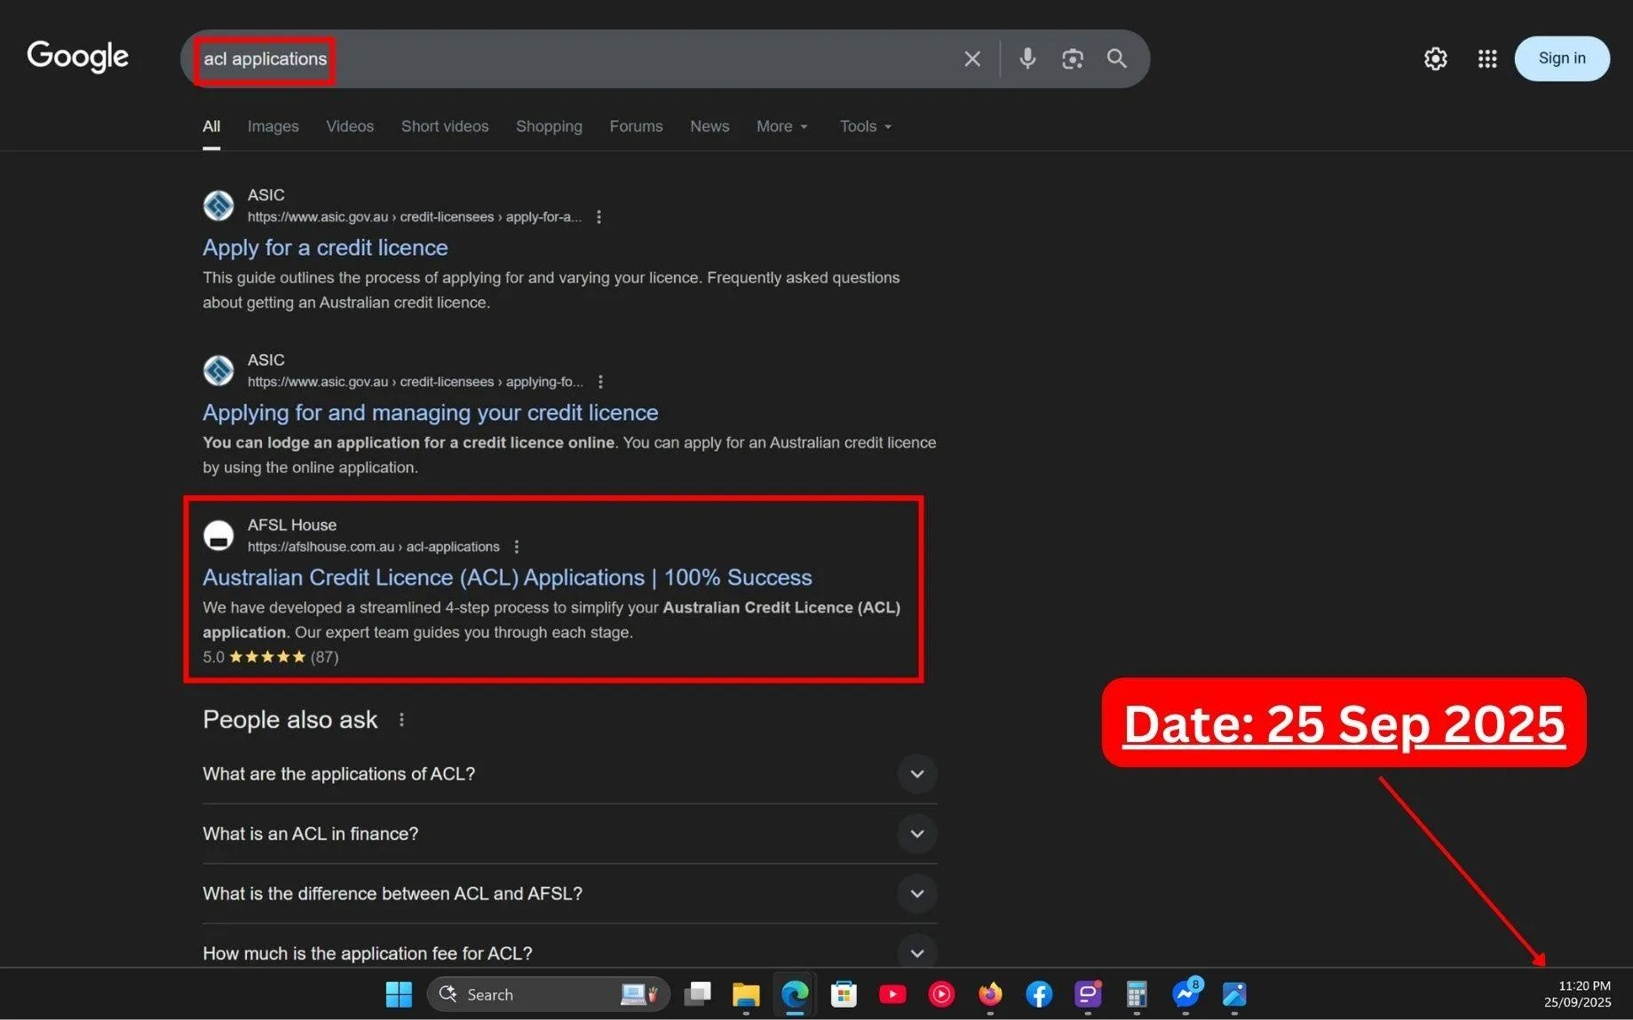1633x1020 pixels.
Task: Open the 'Apply for a credit licence' result
Action: pyautogui.click(x=325, y=247)
